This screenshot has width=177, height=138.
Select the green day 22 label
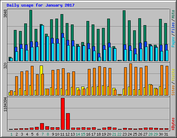[119, 134]
